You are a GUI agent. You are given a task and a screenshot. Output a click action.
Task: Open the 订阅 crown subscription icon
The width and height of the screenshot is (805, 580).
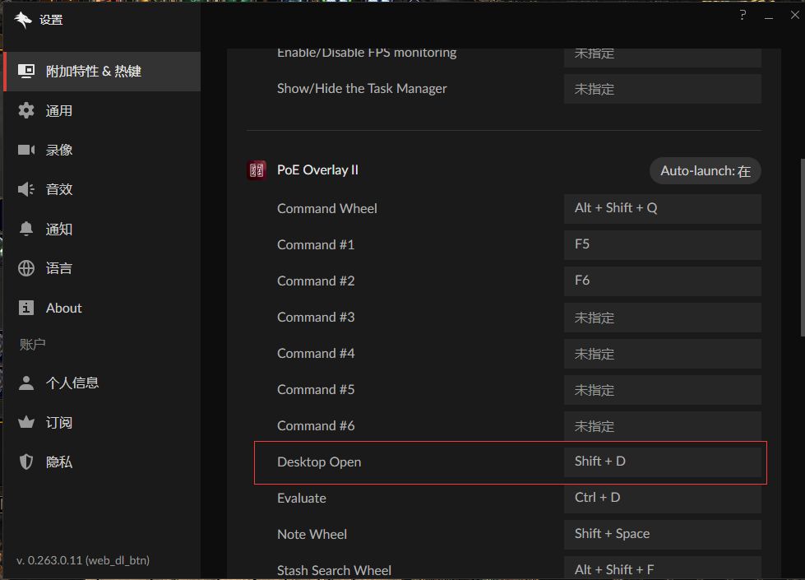25,422
